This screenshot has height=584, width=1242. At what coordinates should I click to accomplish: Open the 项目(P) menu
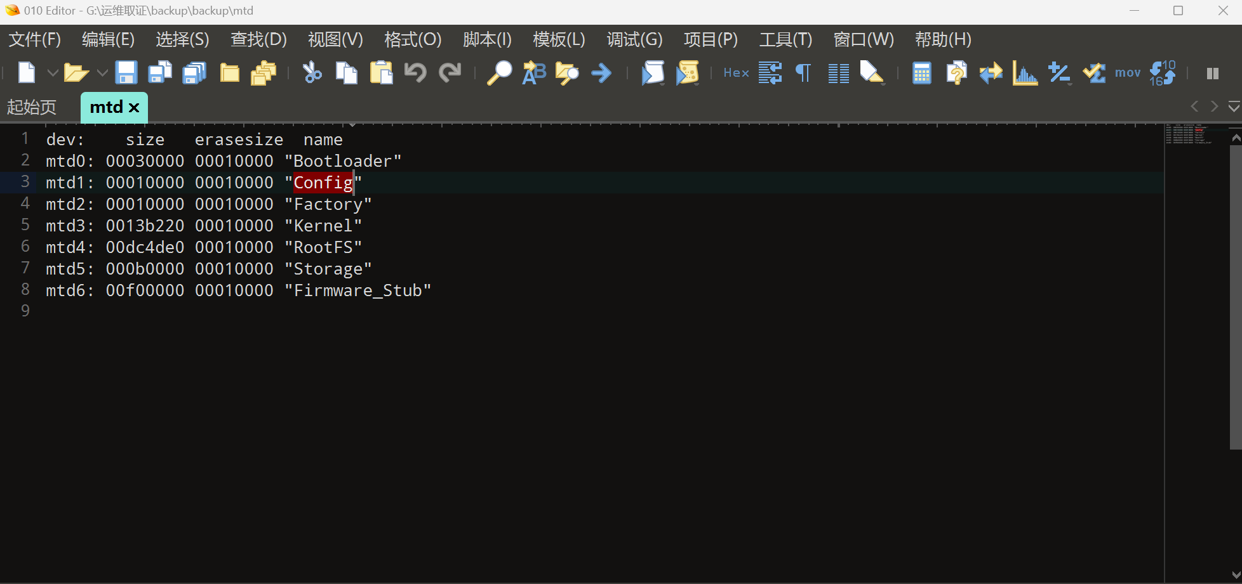click(x=711, y=39)
